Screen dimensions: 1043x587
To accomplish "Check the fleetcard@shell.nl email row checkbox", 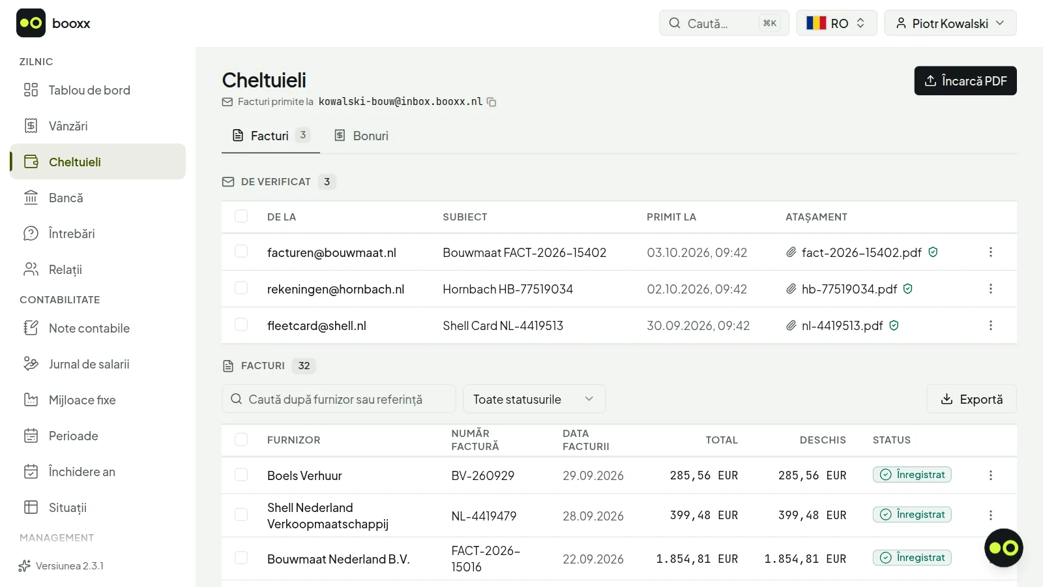I will point(241,325).
